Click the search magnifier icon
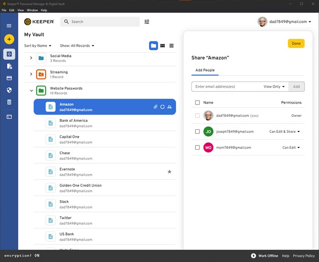Screen dimensions: 319x262 tap(66, 21)
